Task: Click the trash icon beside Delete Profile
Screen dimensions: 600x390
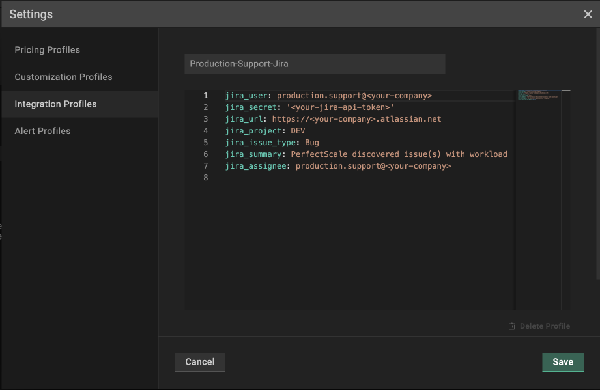Action: point(511,326)
